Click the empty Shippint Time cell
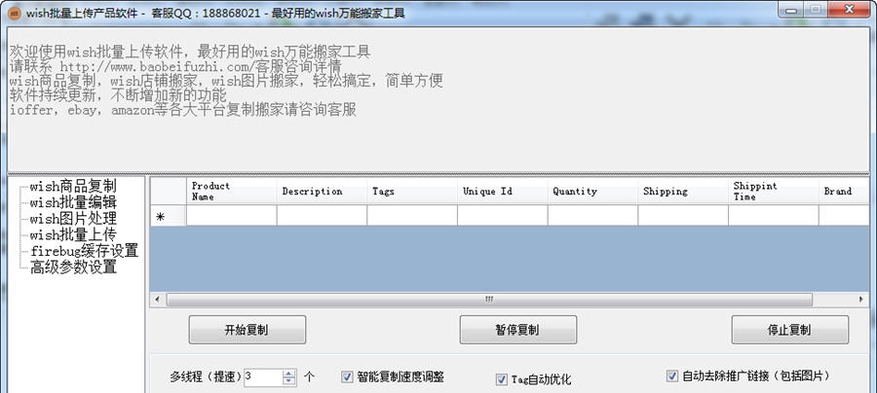 click(x=774, y=216)
